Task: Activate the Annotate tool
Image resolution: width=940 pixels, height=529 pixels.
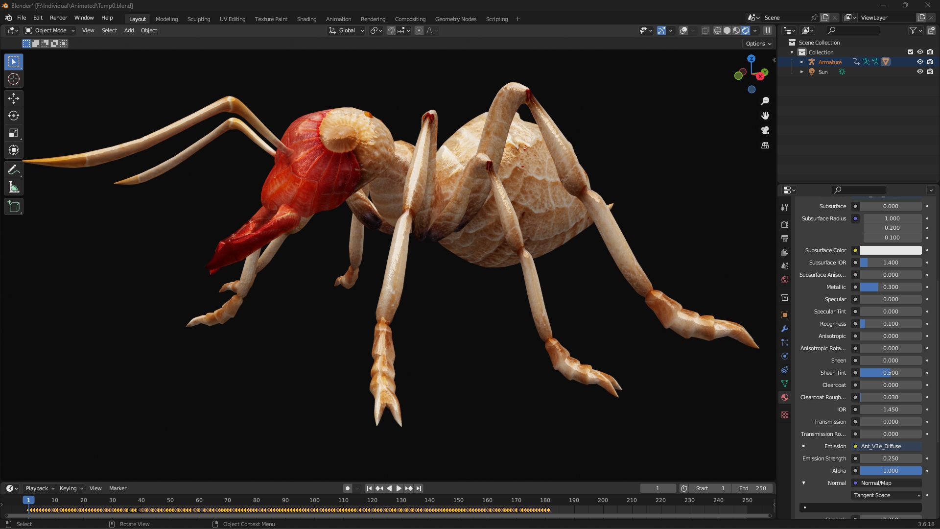Action: 14,170
